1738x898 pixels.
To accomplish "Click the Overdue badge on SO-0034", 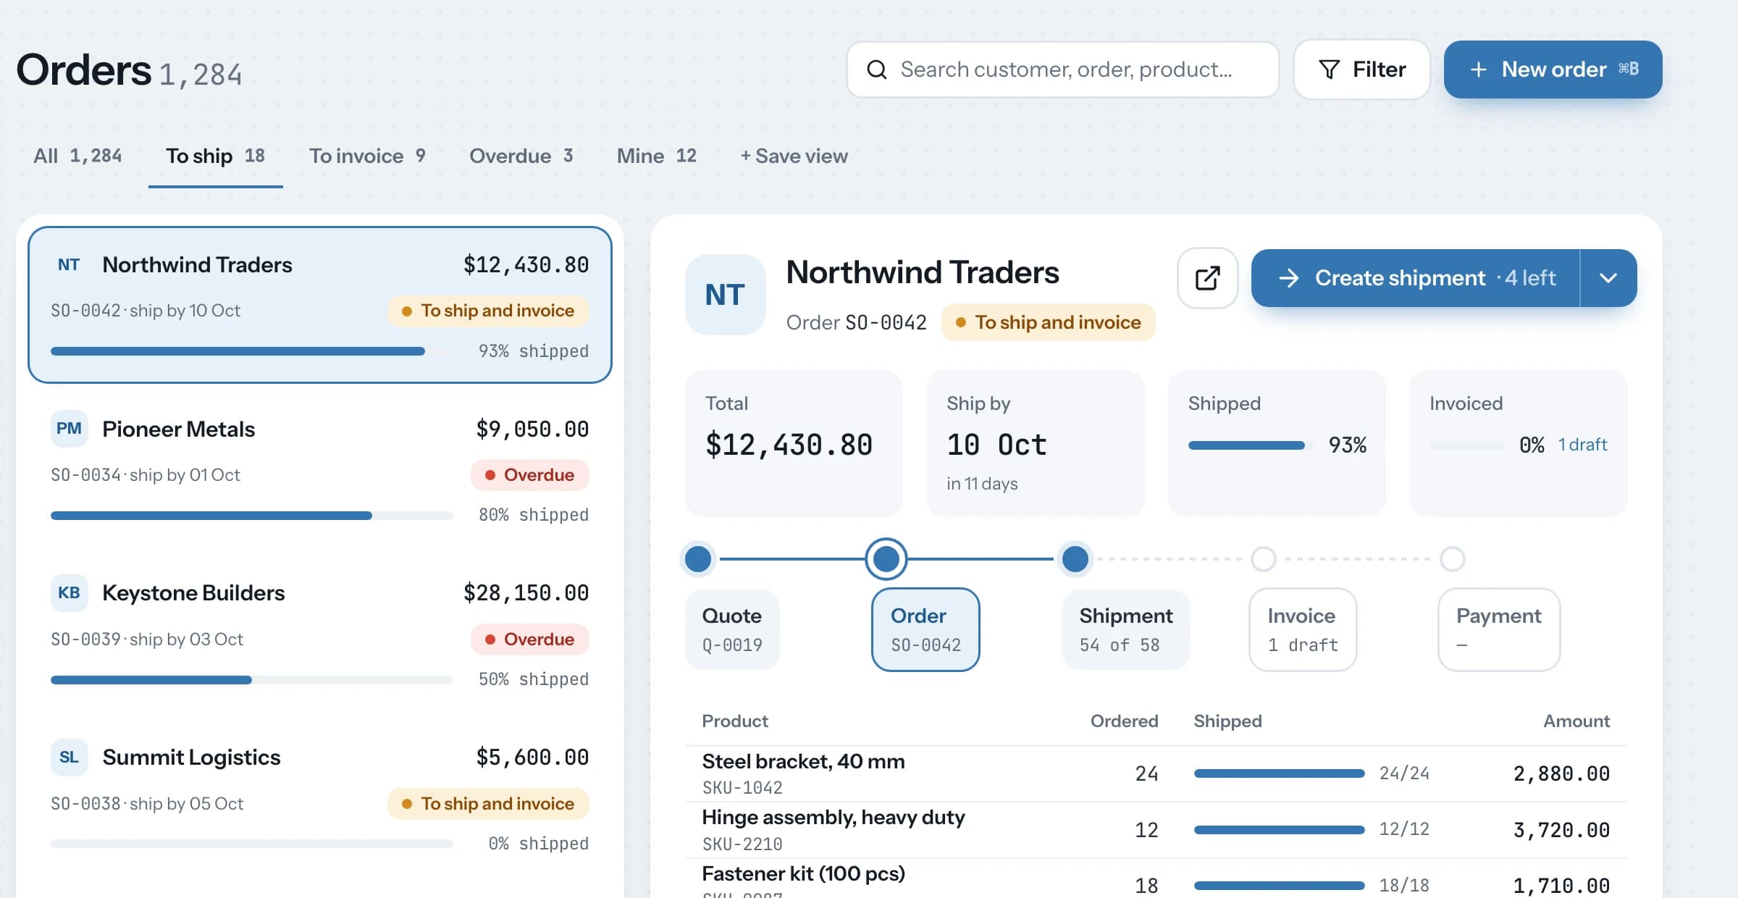I will tap(530, 475).
